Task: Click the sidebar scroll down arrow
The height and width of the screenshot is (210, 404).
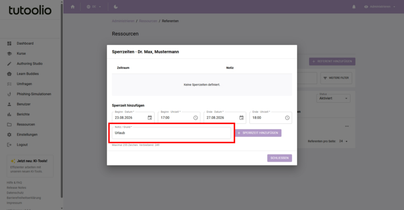Action: pos(62,208)
